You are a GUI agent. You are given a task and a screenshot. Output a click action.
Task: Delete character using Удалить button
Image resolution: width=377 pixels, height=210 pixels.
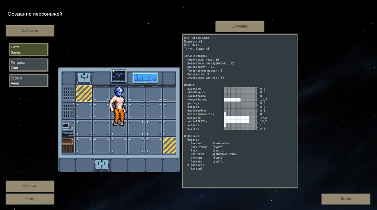(x=30, y=186)
